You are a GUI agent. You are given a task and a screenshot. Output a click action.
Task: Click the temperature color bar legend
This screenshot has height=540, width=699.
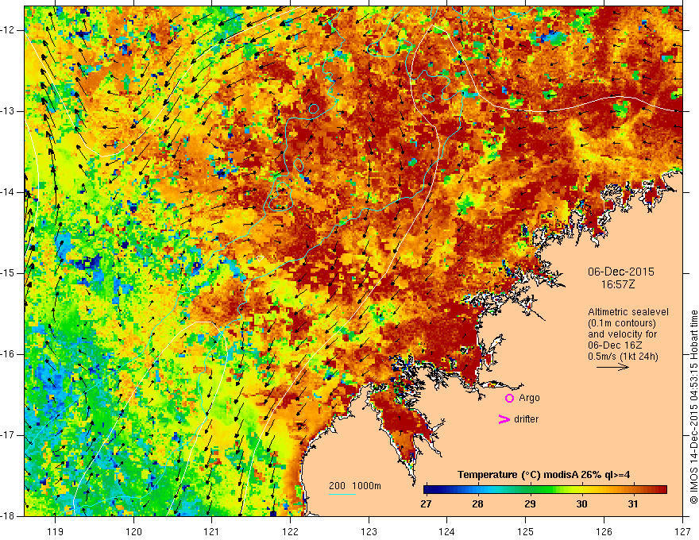[545, 490]
